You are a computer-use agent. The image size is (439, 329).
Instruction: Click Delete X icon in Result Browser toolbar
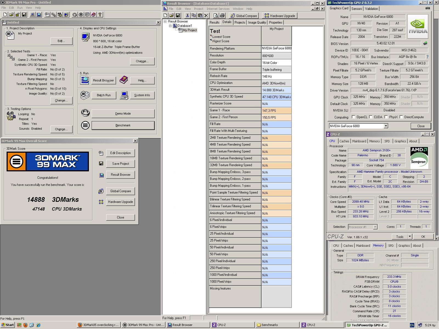[x=206, y=16]
